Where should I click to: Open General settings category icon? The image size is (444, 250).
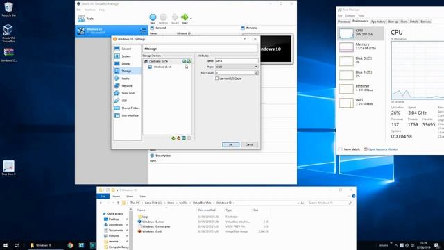pyautogui.click(x=117, y=49)
